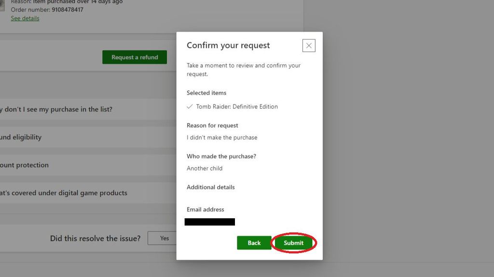This screenshot has height=277, width=494.
Task: Select the reason 'I didn't make the purchase'
Action: click(222, 137)
